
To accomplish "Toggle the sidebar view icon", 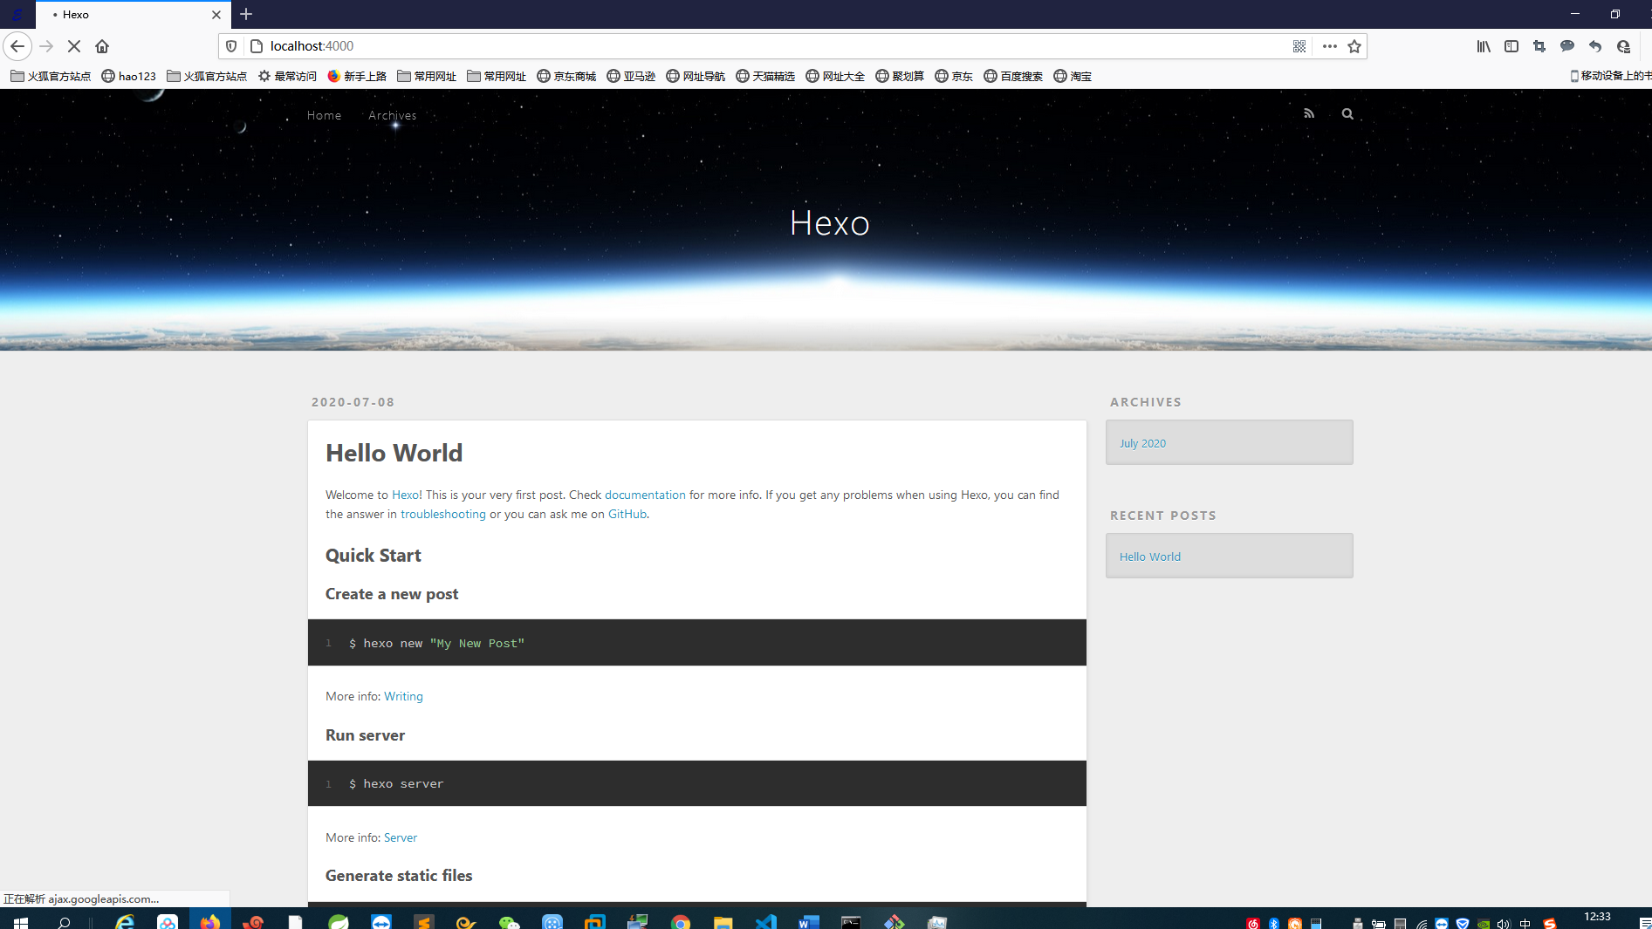I will (1511, 46).
